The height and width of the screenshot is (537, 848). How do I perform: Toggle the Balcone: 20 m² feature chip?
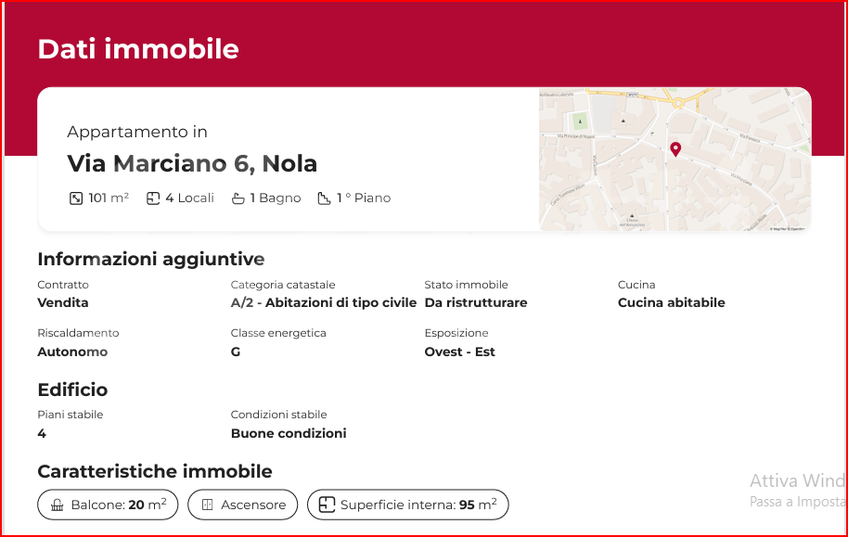[x=108, y=504]
